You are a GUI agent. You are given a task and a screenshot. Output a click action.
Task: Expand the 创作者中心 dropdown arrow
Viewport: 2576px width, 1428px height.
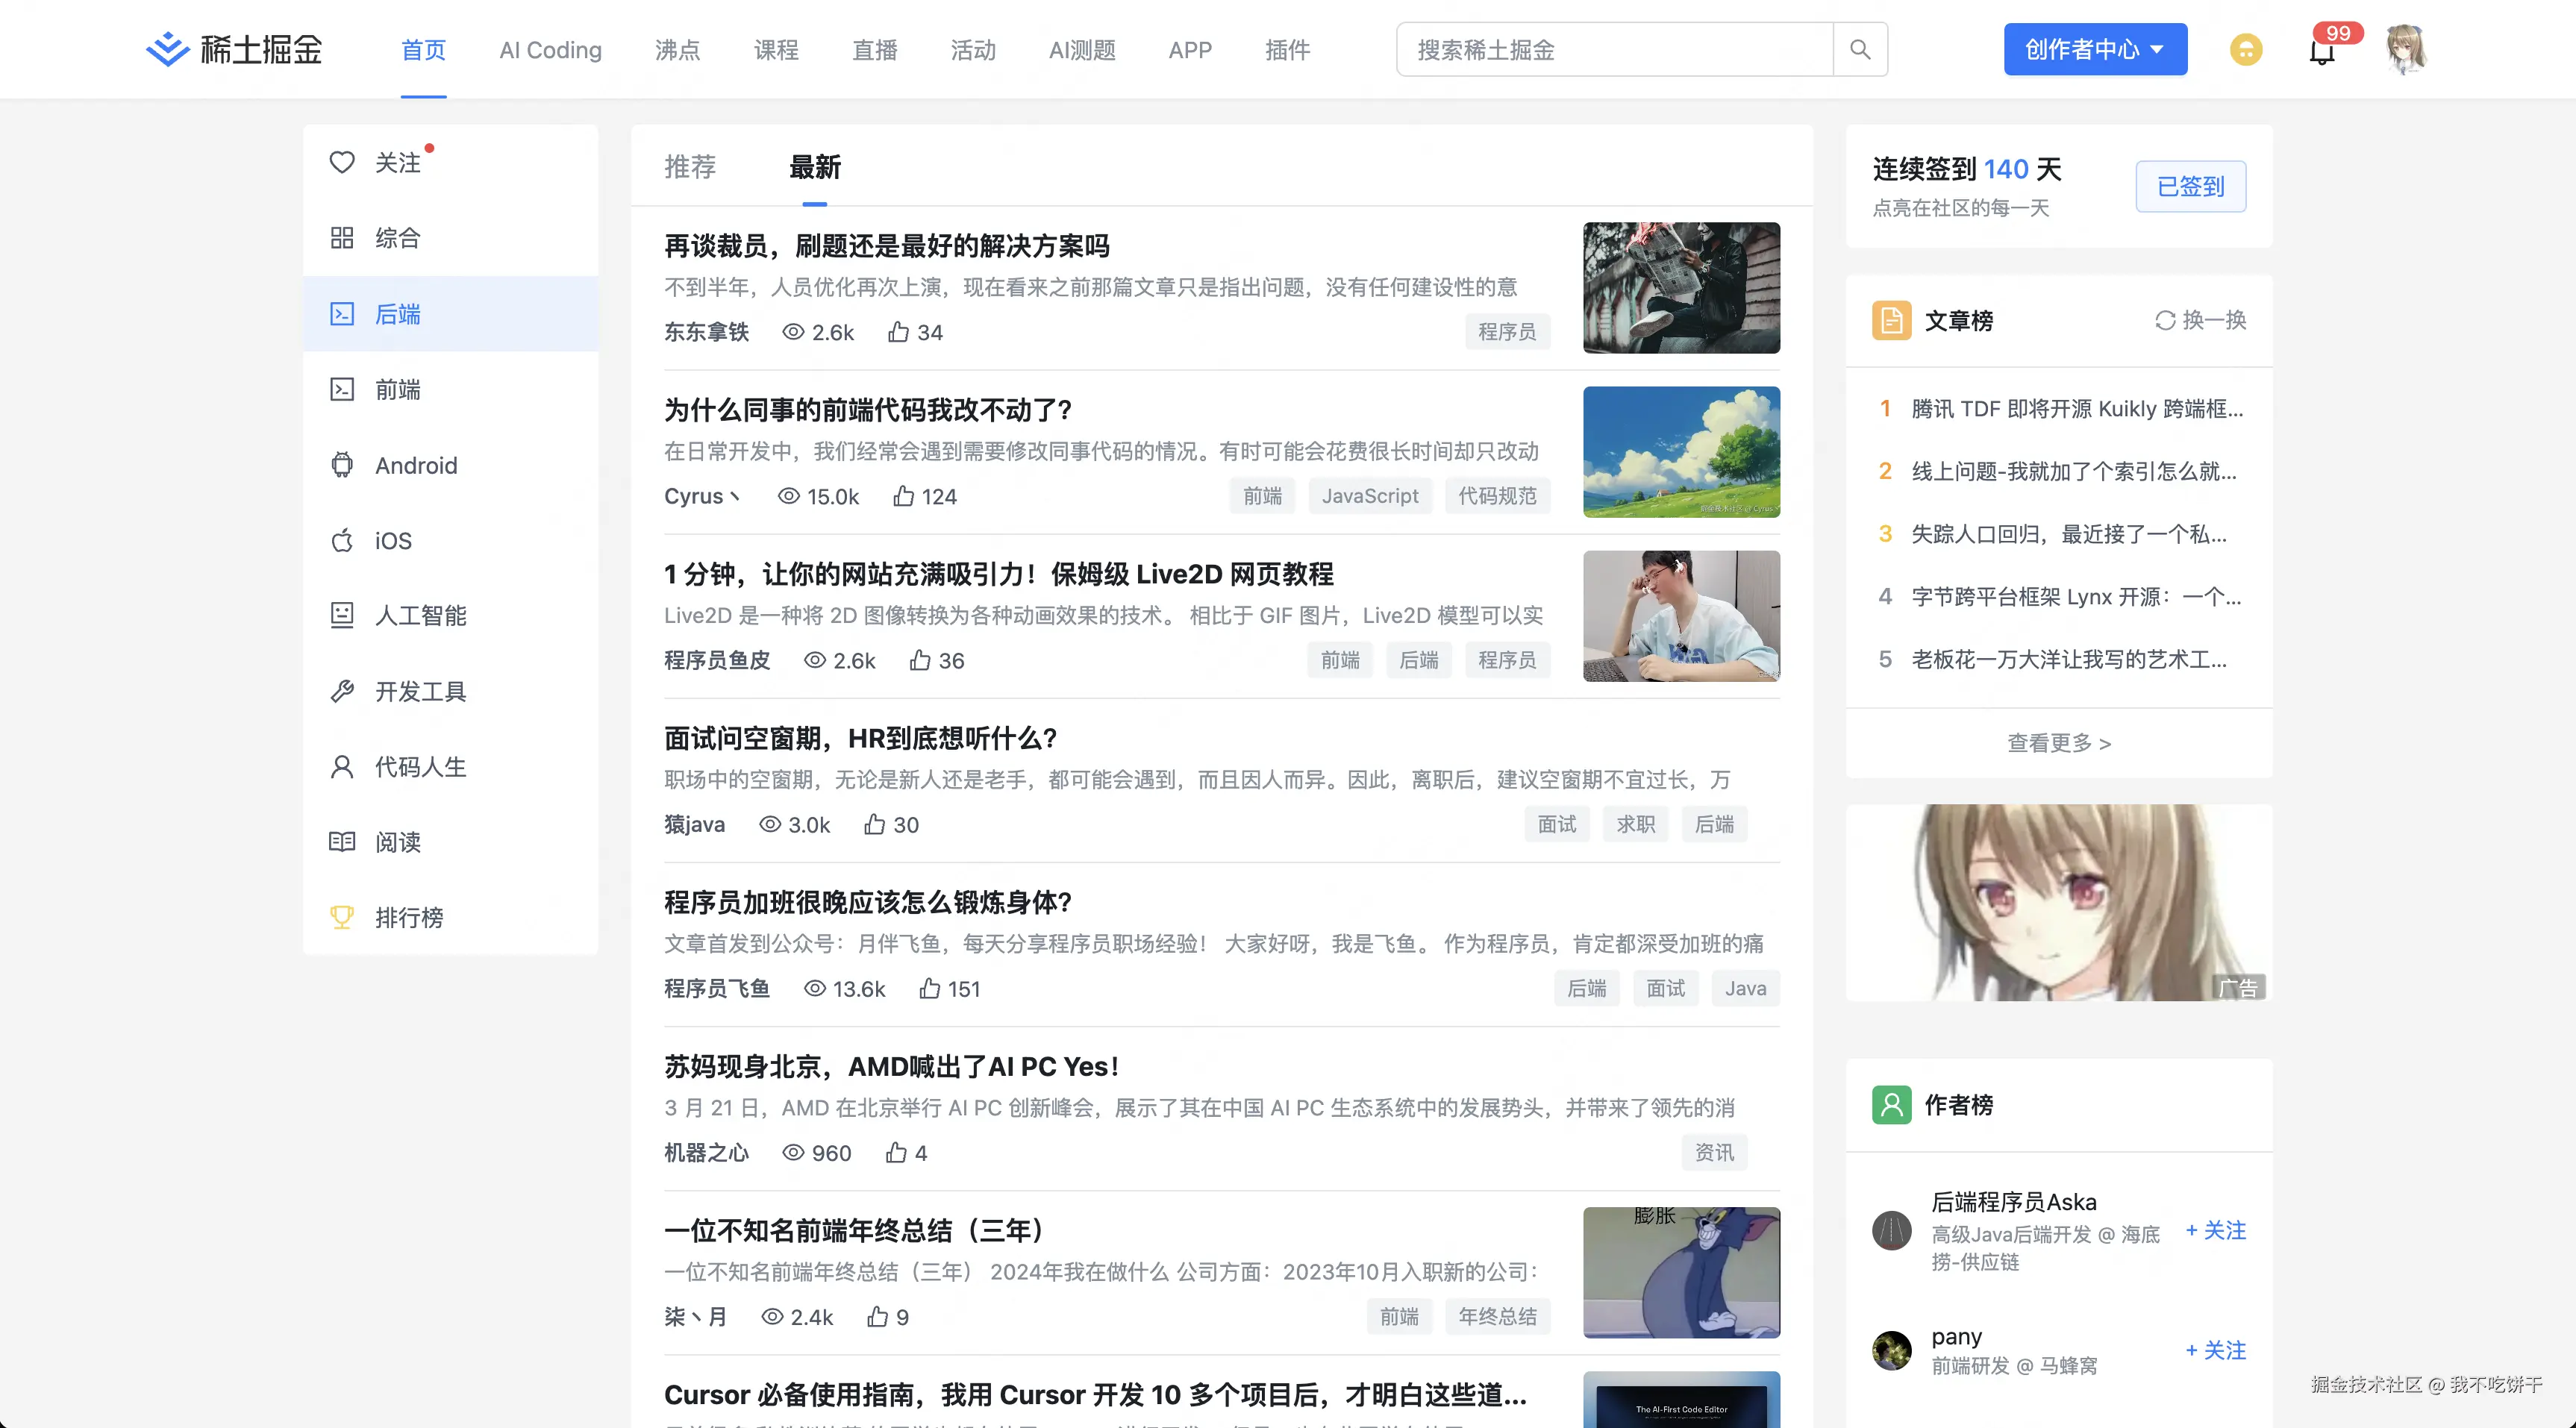[x=2157, y=49]
